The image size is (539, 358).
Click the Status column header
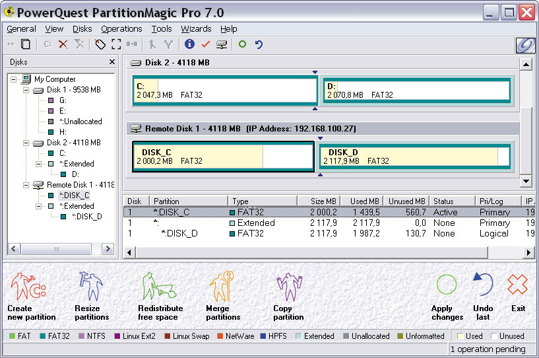pyautogui.click(x=453, y=201)
